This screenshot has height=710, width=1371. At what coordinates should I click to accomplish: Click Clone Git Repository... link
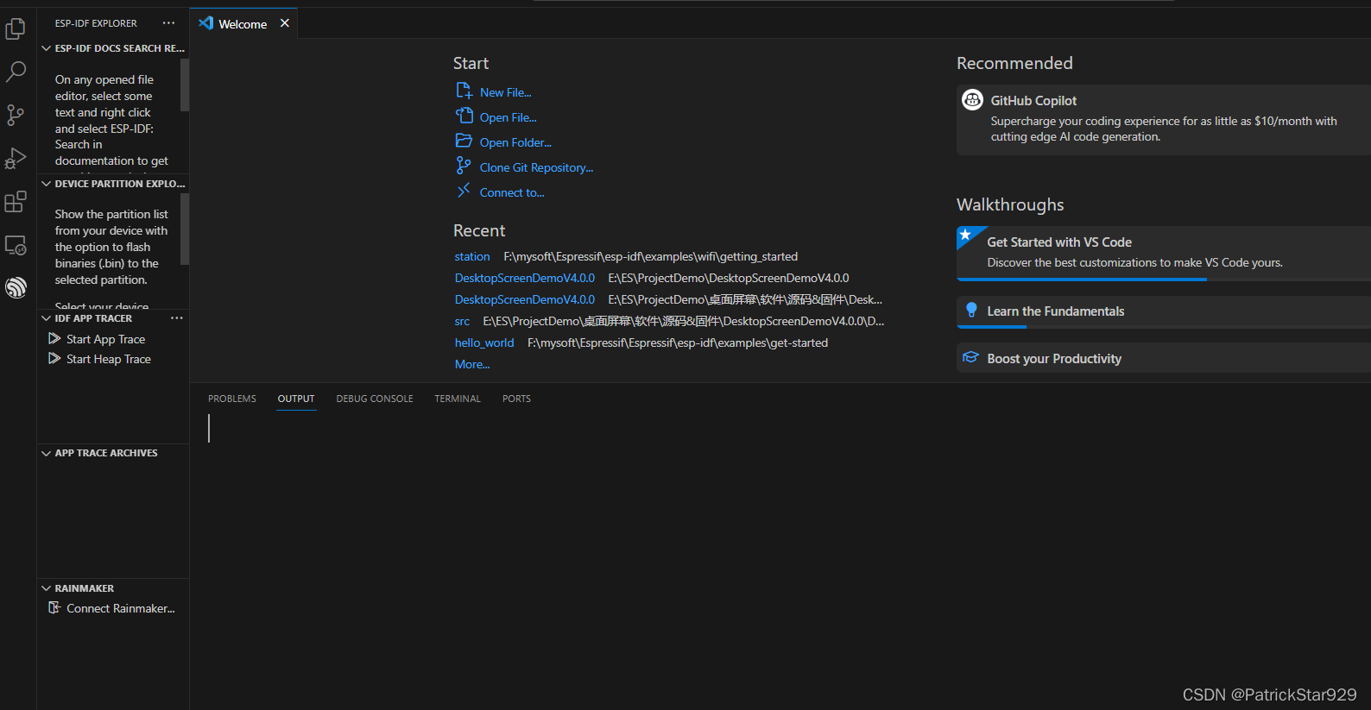point(537,167)
